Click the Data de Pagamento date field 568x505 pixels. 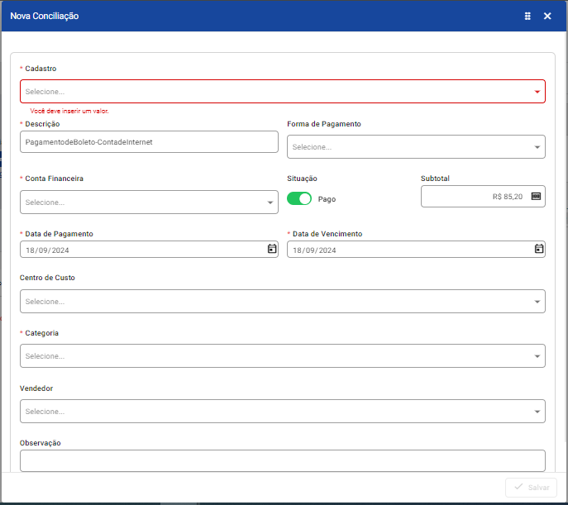pos(141,250)
